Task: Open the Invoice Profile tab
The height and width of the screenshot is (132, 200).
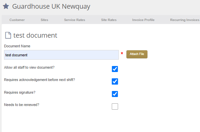Action: click(x=143, y=20)
